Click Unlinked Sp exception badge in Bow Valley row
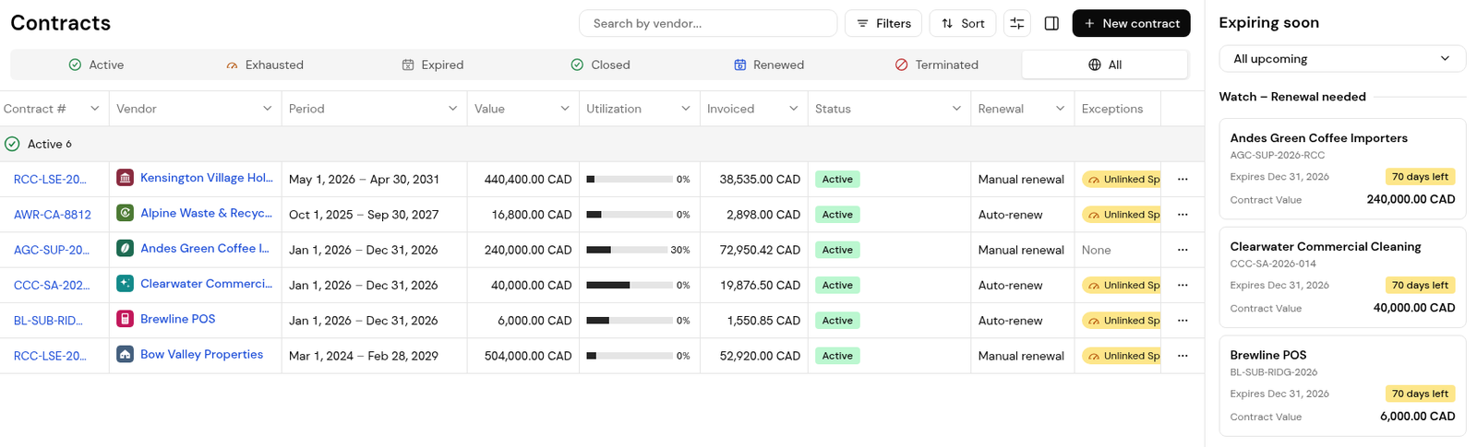Screen dimensions: 1477x447 [1121, 356]
